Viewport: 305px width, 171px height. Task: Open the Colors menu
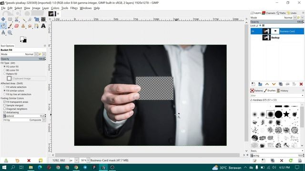point(55,8)
